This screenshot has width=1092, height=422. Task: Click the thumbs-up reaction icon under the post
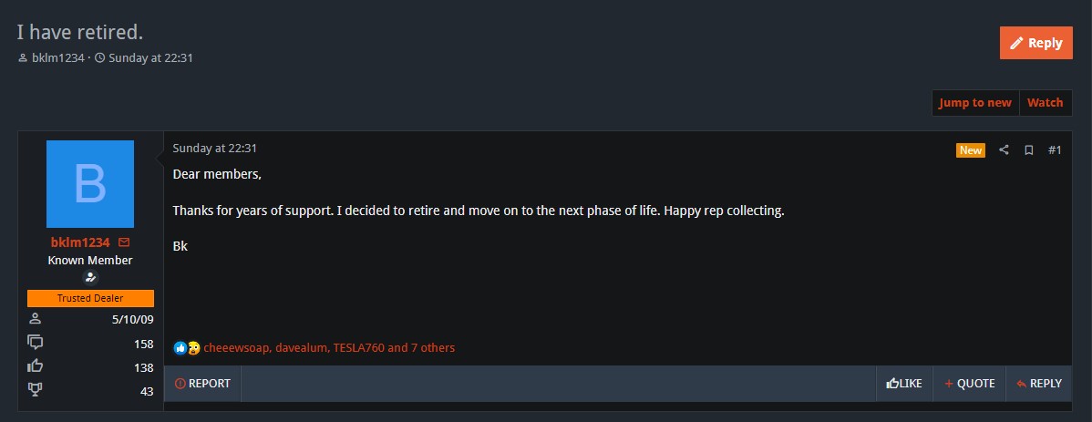tap(180, 347)
